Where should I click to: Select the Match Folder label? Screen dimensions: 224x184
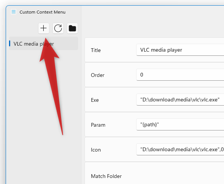click(106, 176)
